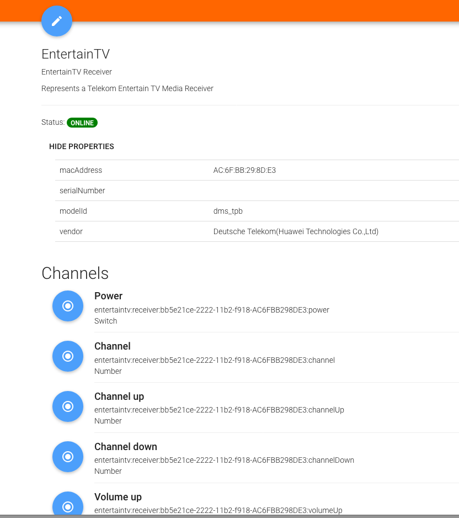This screenshot has width=459, height=518.
Task: Select the channel UID ending in :channelUp
Action: (x=219, y=410)
